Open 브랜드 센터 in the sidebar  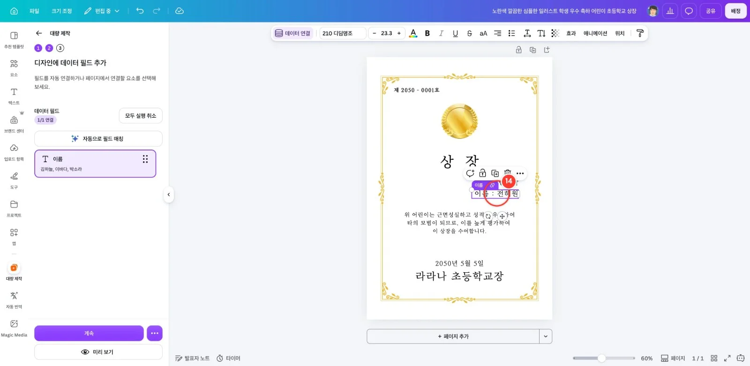tap(14, 124)
